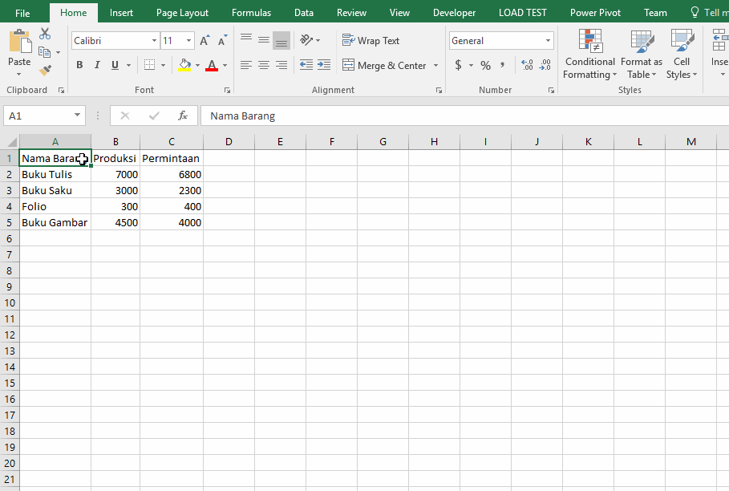This screenshot has width=729, height=491.
Task: Select cell containing Buku Gambar
Action: tap(55, 222)
